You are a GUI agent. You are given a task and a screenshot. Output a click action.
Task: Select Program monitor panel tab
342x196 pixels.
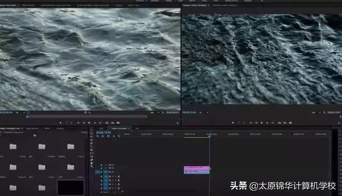[195, 5]
